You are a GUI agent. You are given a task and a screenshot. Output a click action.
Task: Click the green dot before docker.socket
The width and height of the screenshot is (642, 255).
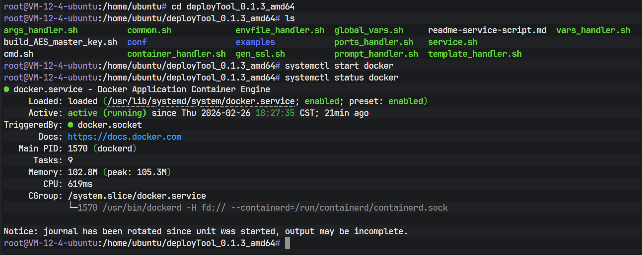point(70,125)
